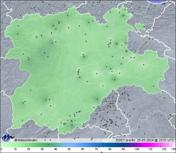Click scale value 100
Image resolution: width=176 pixels, height=153 pixels.
click(137, 149)
